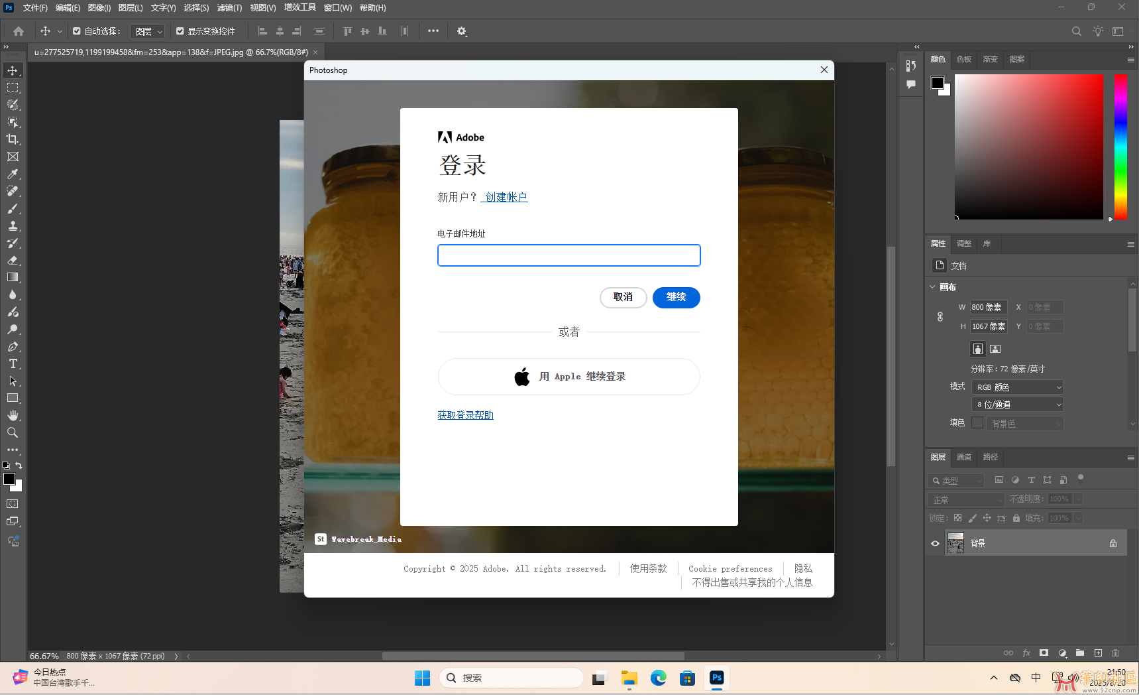Open the 不透明度 opacity dropdown arrow
The image size is (1139, 695).
coord(1078,499)
